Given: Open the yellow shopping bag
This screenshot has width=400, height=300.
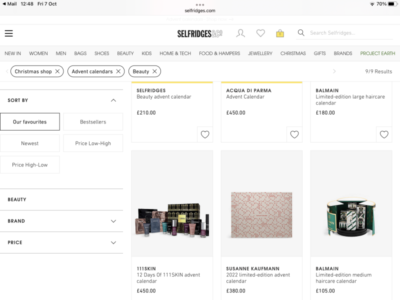Looking at the screenshot, I should [280, 33].
